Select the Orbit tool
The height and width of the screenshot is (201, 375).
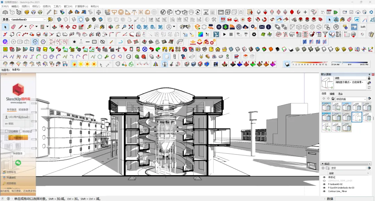pyautogui.click(x=110, y=27)
